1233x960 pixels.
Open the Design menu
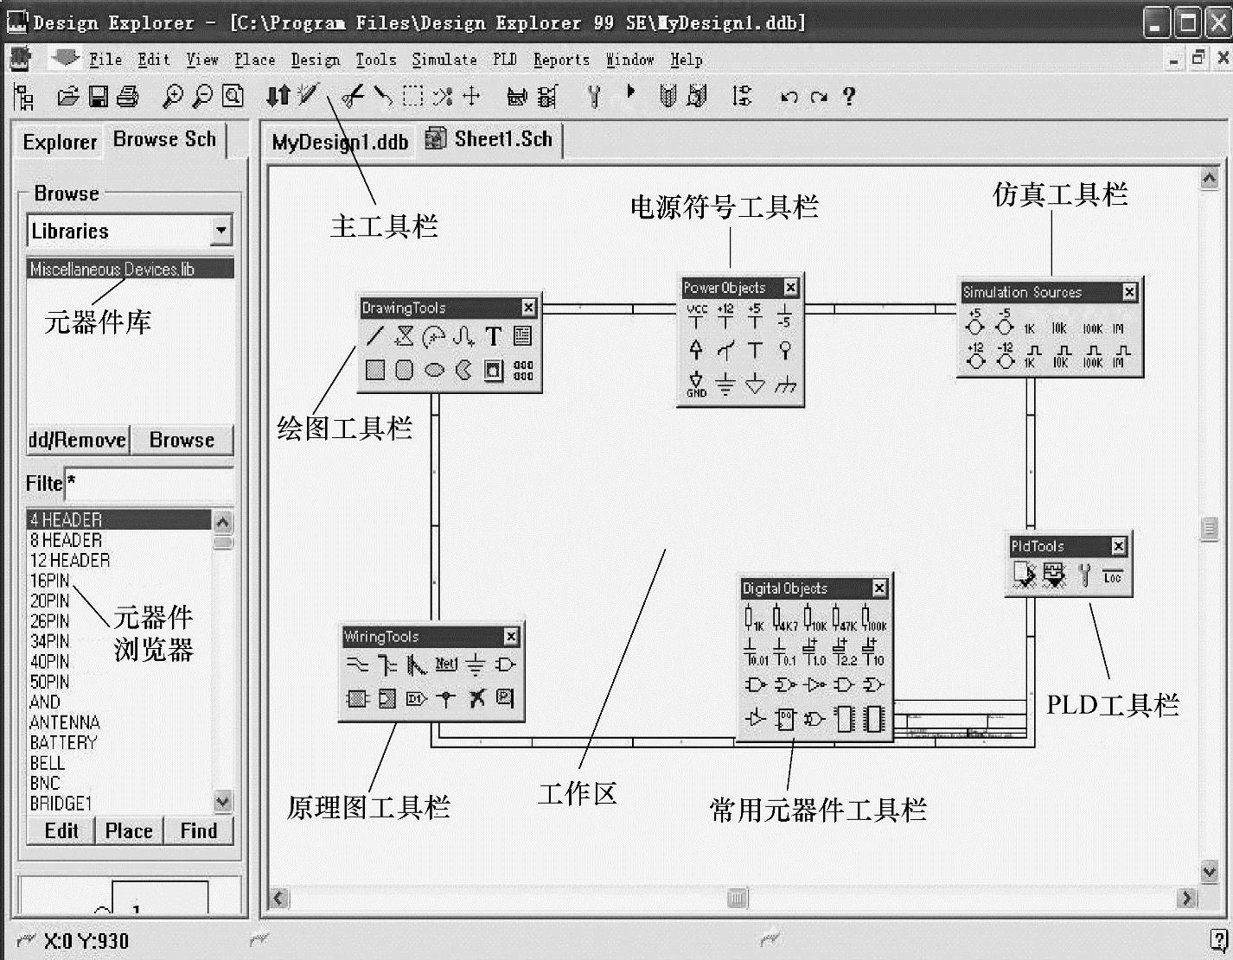click(x=316, y=60)
